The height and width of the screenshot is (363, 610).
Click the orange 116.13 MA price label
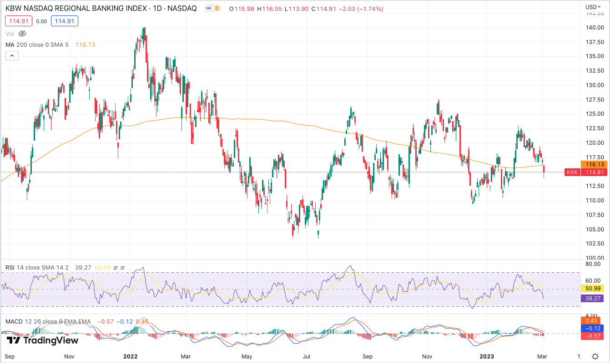point(595,165)
